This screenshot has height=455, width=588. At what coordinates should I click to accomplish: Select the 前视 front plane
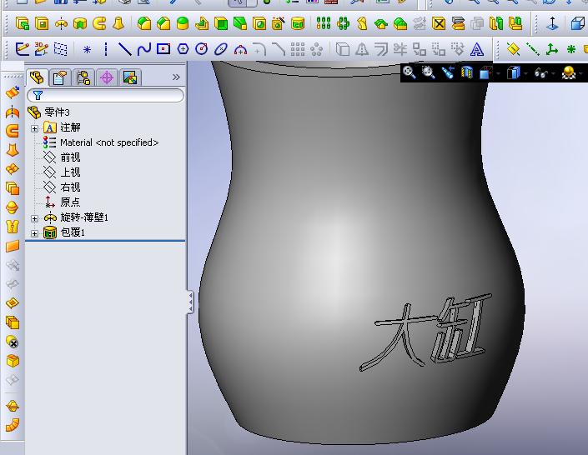click(62, 157)
